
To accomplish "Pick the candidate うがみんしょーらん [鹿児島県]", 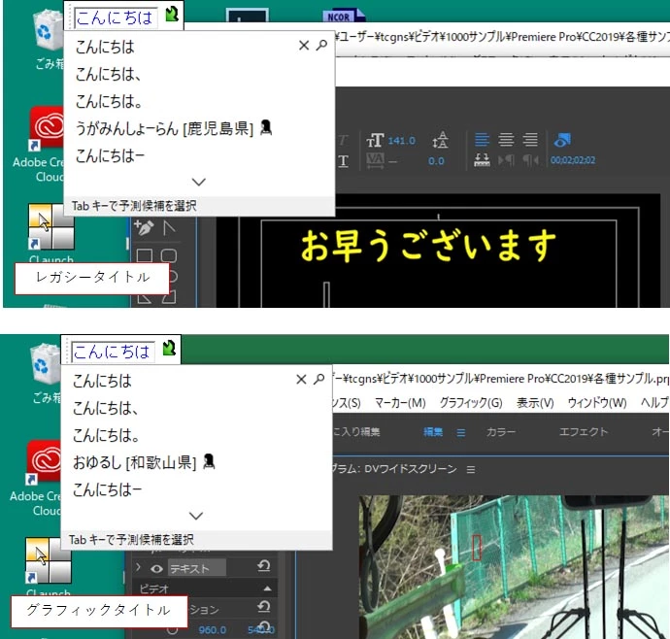I will 174,128.
